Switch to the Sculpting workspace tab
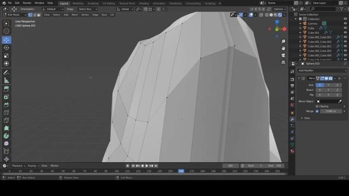 (x=93, y=3)
